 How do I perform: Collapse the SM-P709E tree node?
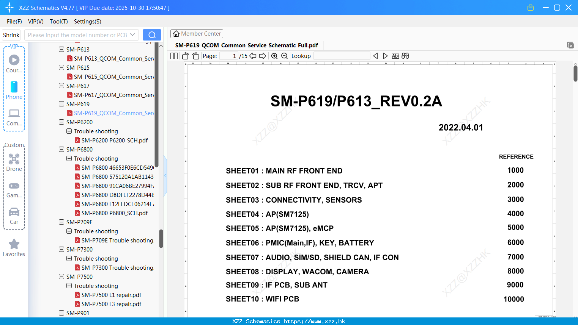click(x=61, y=222)
